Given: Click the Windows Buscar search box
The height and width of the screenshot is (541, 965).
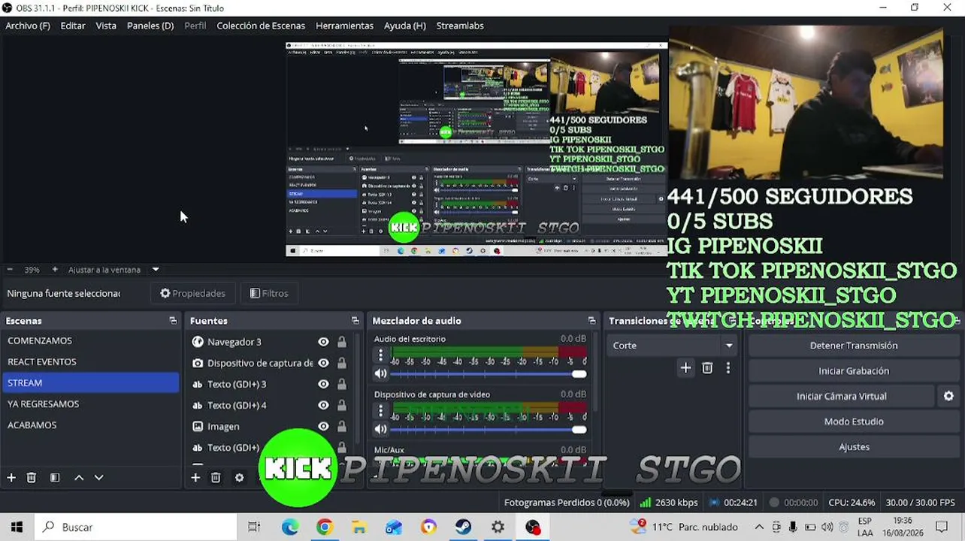Looking at the screenshot, I should tap(135, 527).
